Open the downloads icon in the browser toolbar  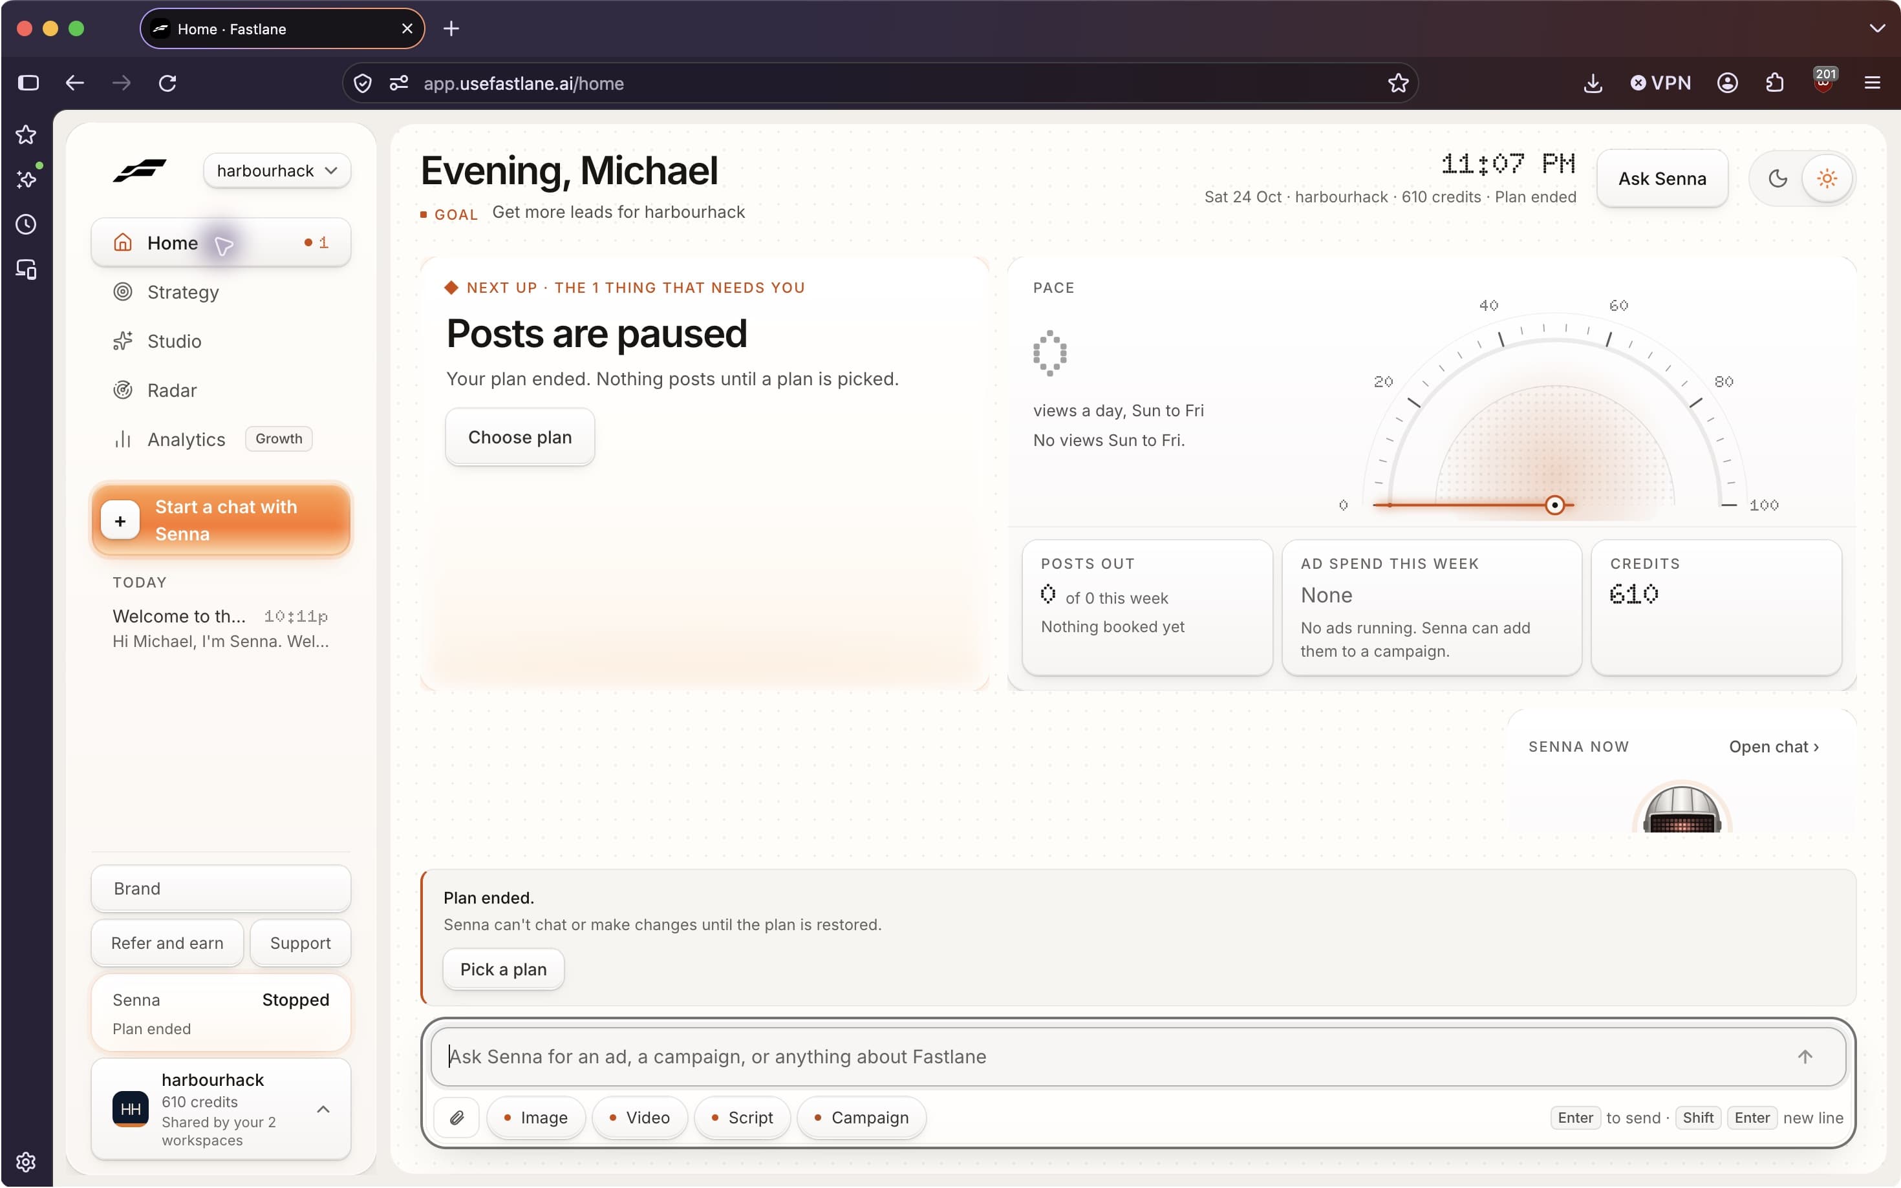point(1593,83)
